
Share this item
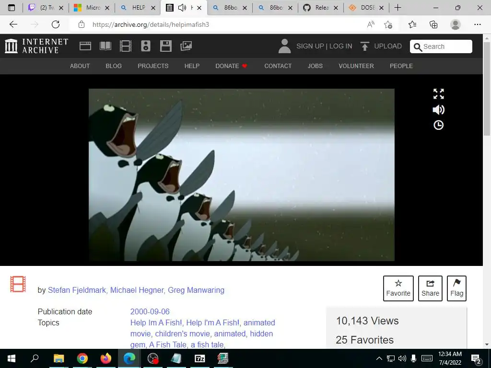click(430, 288)
